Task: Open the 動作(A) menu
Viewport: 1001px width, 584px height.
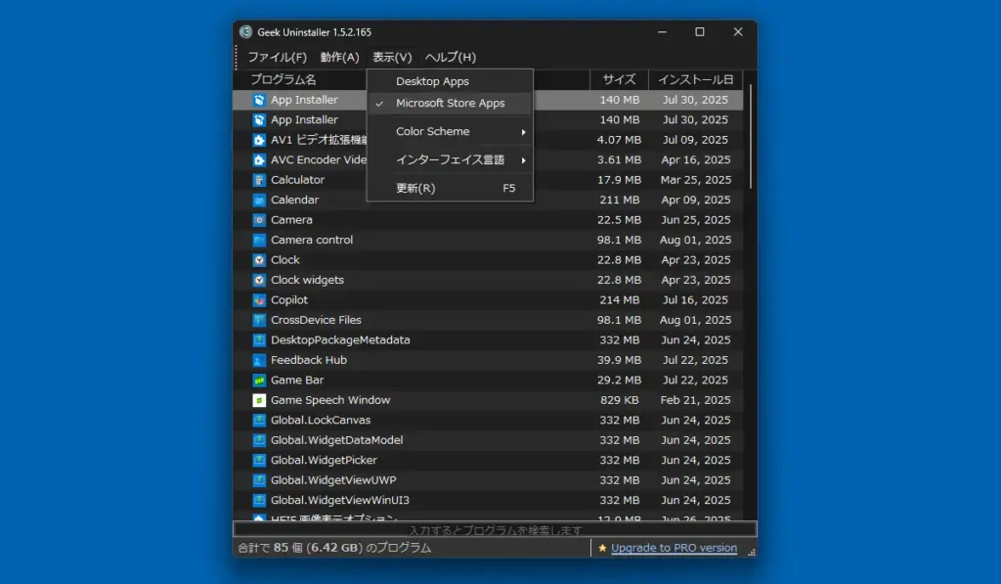Action: pyautogui.click(x=339, y=57)
